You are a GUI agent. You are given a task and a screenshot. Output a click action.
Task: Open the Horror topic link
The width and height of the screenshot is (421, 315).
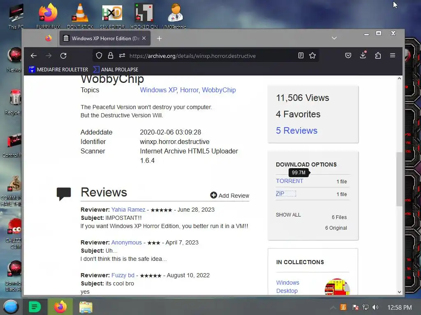[x=189, y=90]
